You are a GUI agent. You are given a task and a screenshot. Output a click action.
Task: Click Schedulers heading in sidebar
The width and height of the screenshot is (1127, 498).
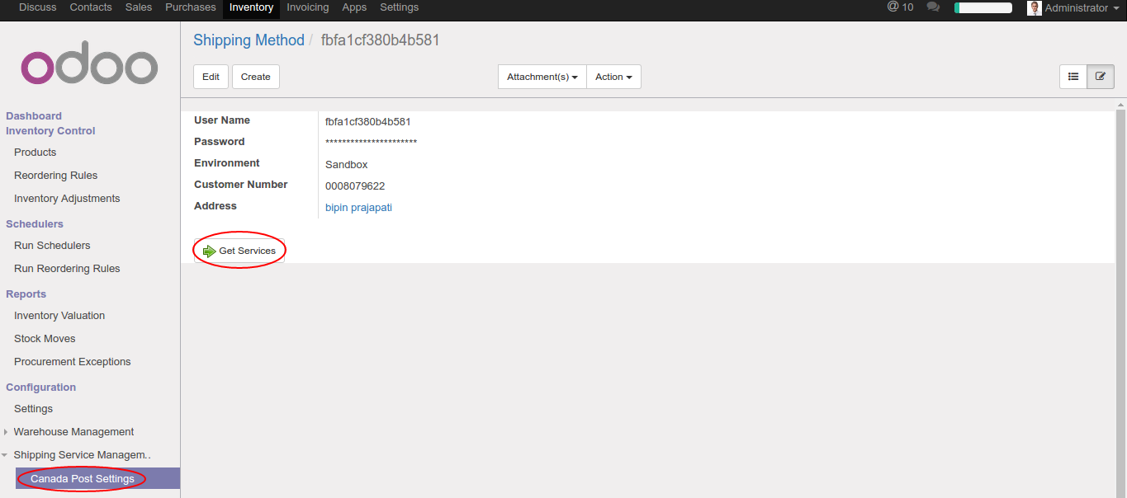point(35,224)
